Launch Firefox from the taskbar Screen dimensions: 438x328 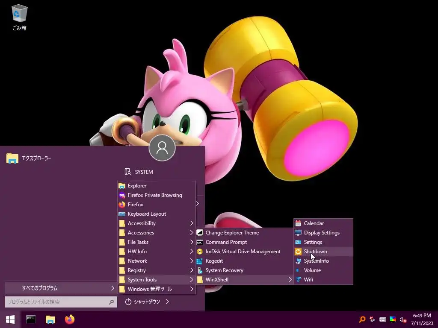70,319
